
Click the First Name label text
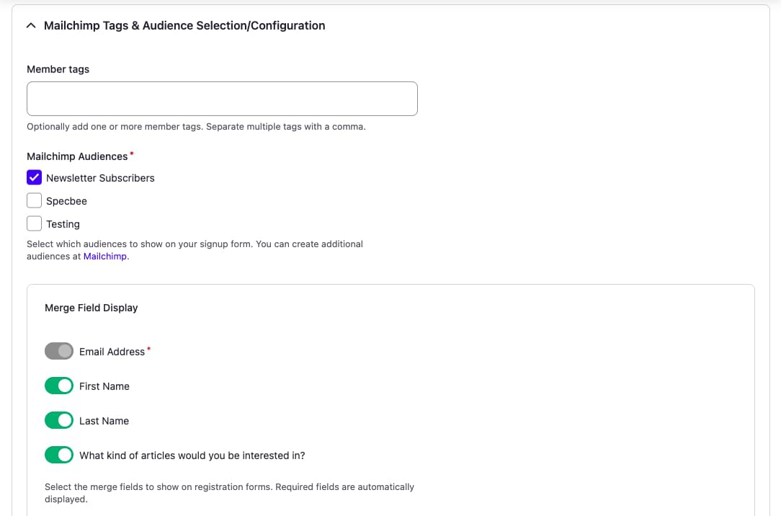tap(104, 386)
